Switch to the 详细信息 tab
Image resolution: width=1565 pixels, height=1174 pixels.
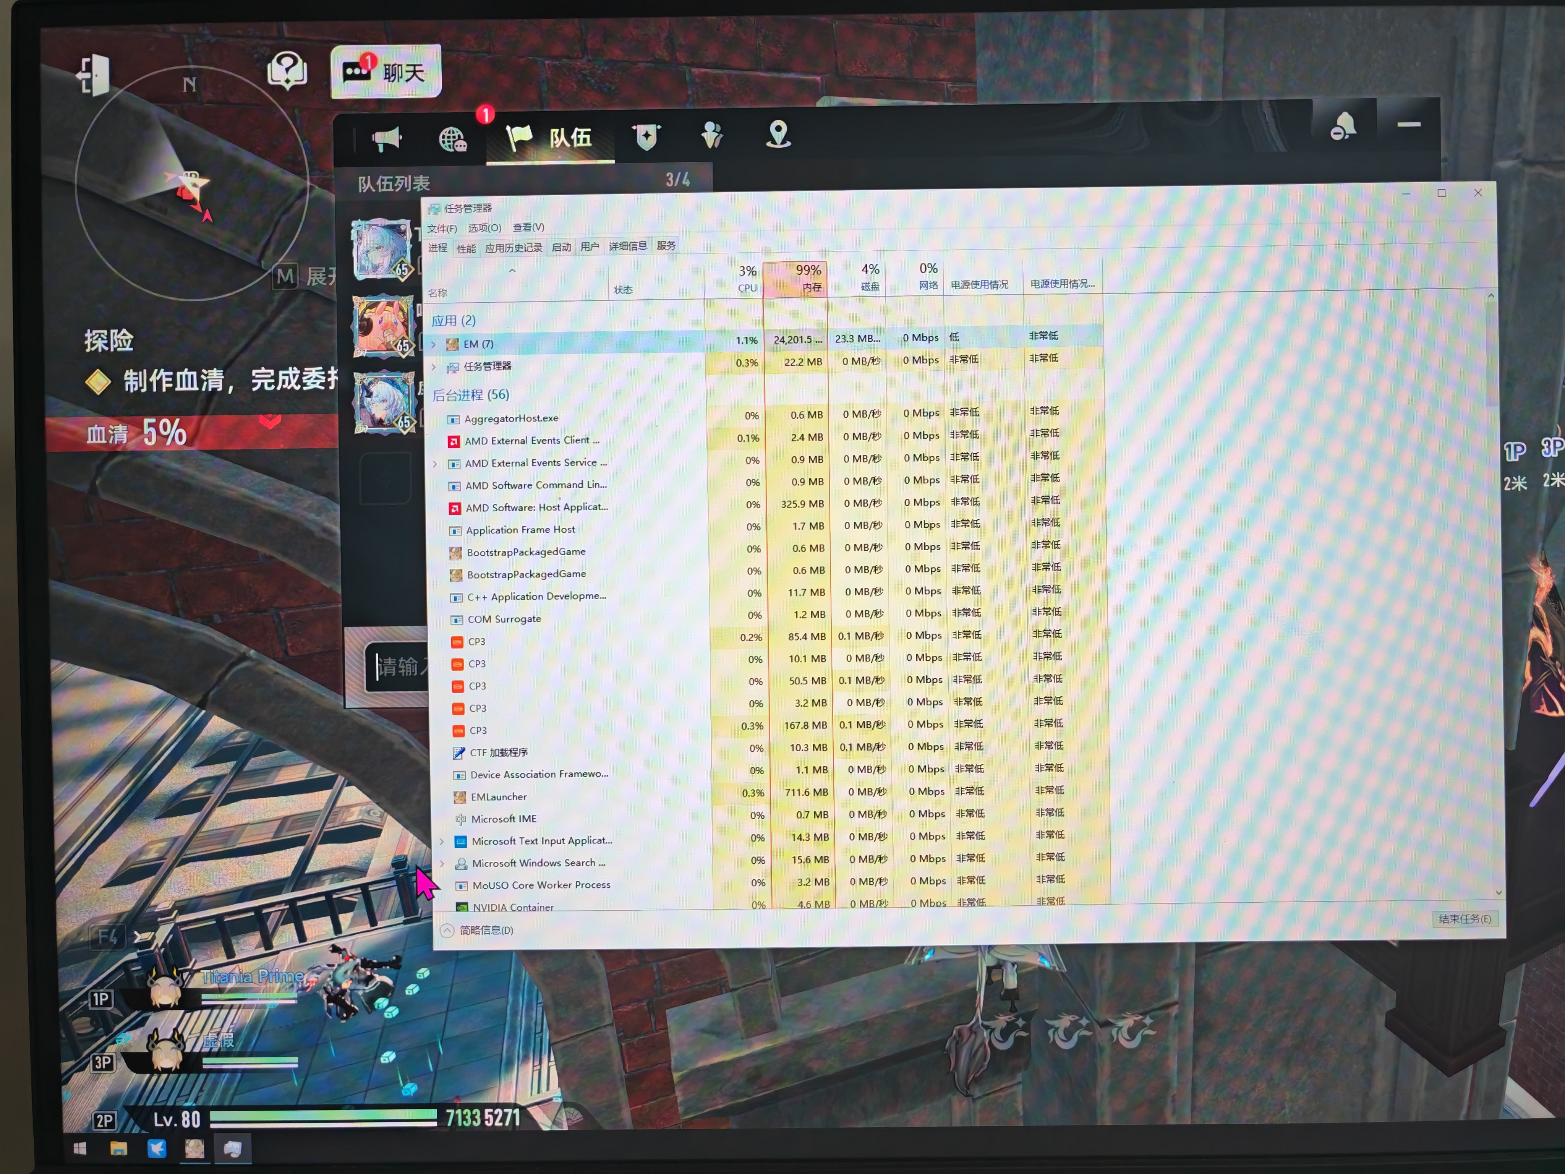628,246
